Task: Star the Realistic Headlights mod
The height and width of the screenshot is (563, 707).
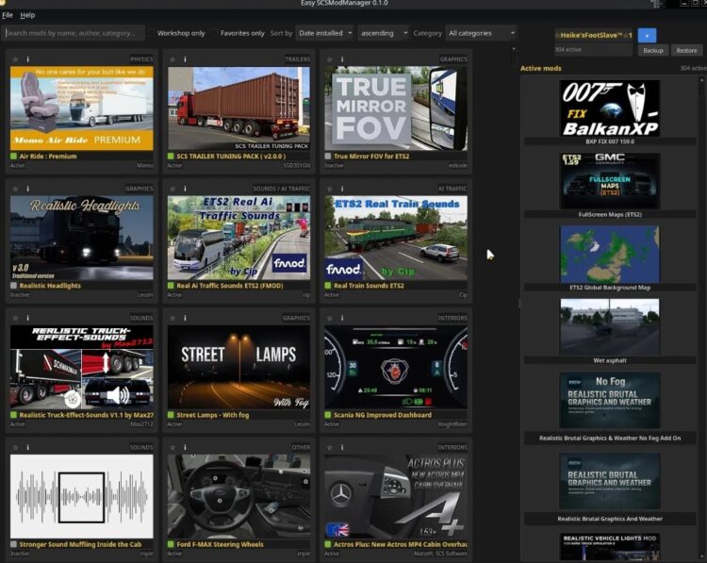Action: [x=15, y=189]
